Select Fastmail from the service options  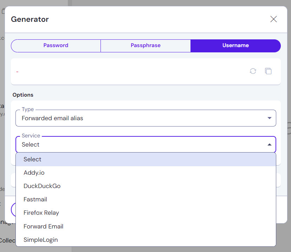[35, 199]
